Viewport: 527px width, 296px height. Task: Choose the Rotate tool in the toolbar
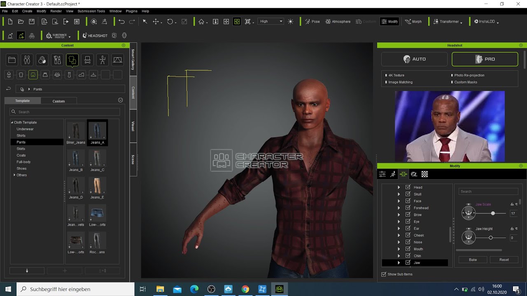170,21
